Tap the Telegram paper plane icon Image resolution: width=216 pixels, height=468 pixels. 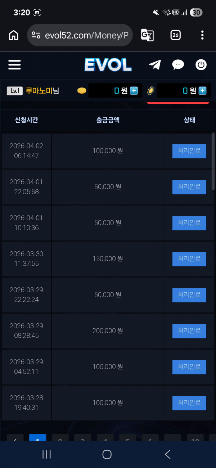[x=155, y=65]
